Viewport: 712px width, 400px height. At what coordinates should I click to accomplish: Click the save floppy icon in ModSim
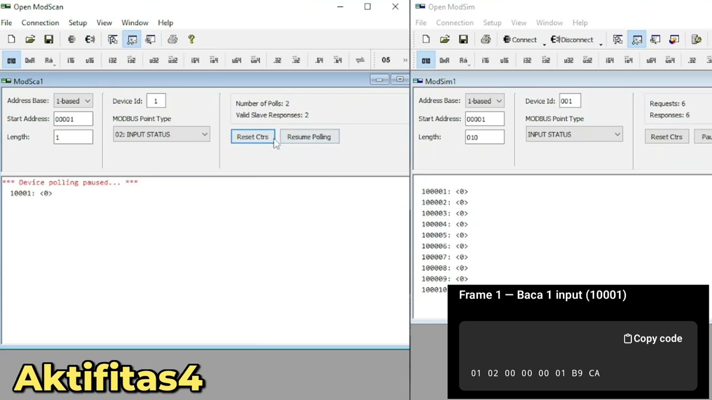(463, 39)
